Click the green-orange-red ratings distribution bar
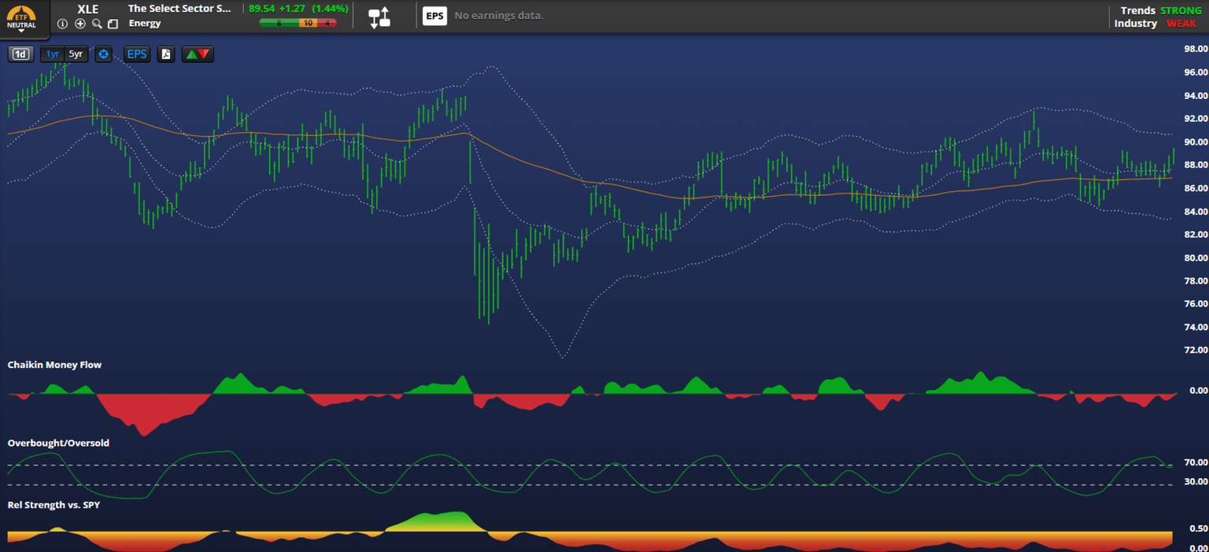1209x552 pixels. tap(298, 24)
